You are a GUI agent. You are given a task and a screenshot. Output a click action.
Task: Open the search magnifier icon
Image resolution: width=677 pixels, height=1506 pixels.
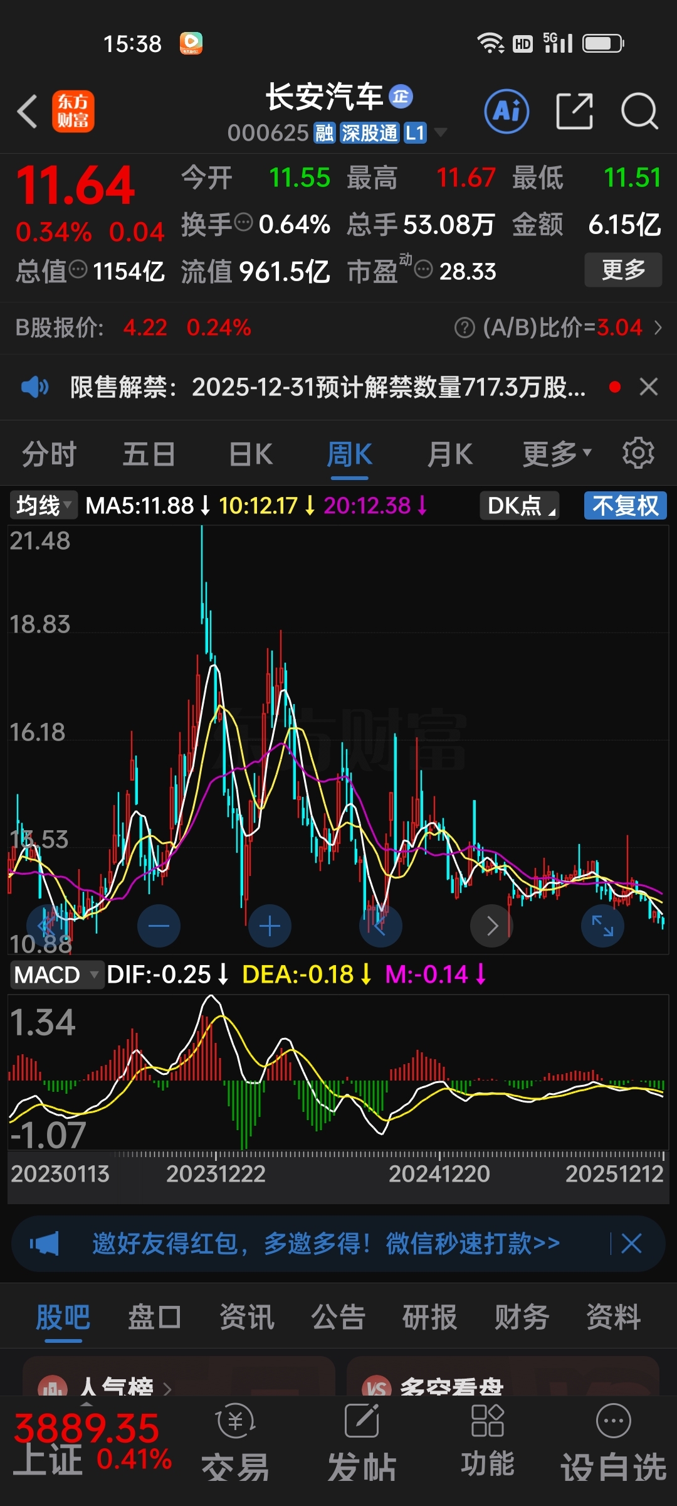(x=639, y=111)
